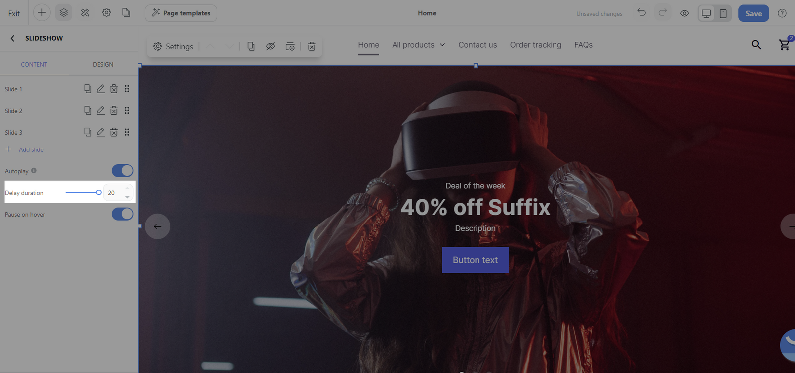Screen dimensions: 795x373
Task: Open the layers panel icon
Action: [x=64, y=13]
